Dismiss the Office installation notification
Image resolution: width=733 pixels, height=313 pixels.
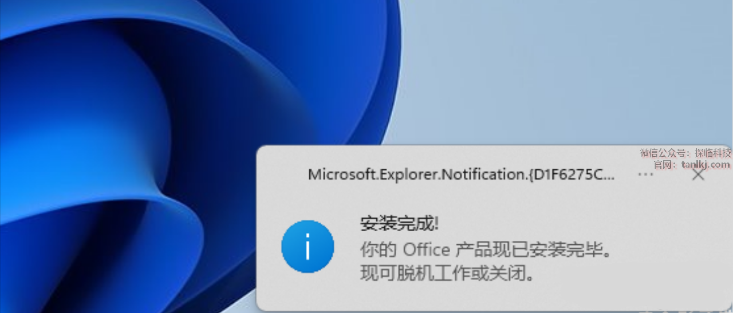pos(698,175)
